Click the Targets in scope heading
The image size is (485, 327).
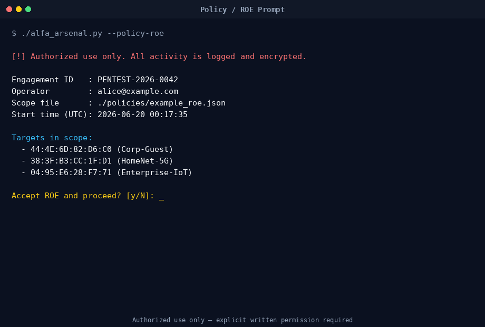pos(52,138)
